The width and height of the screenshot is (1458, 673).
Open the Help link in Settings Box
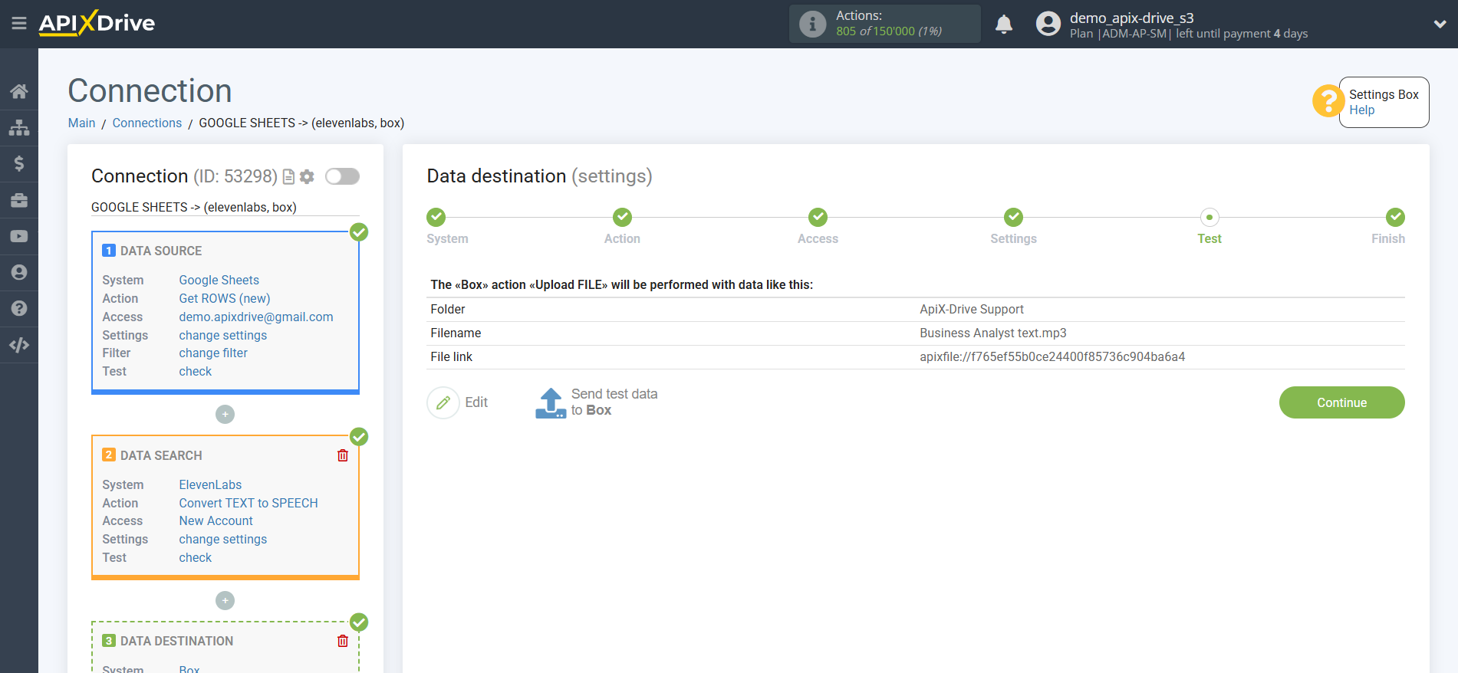pos(1361,110)
